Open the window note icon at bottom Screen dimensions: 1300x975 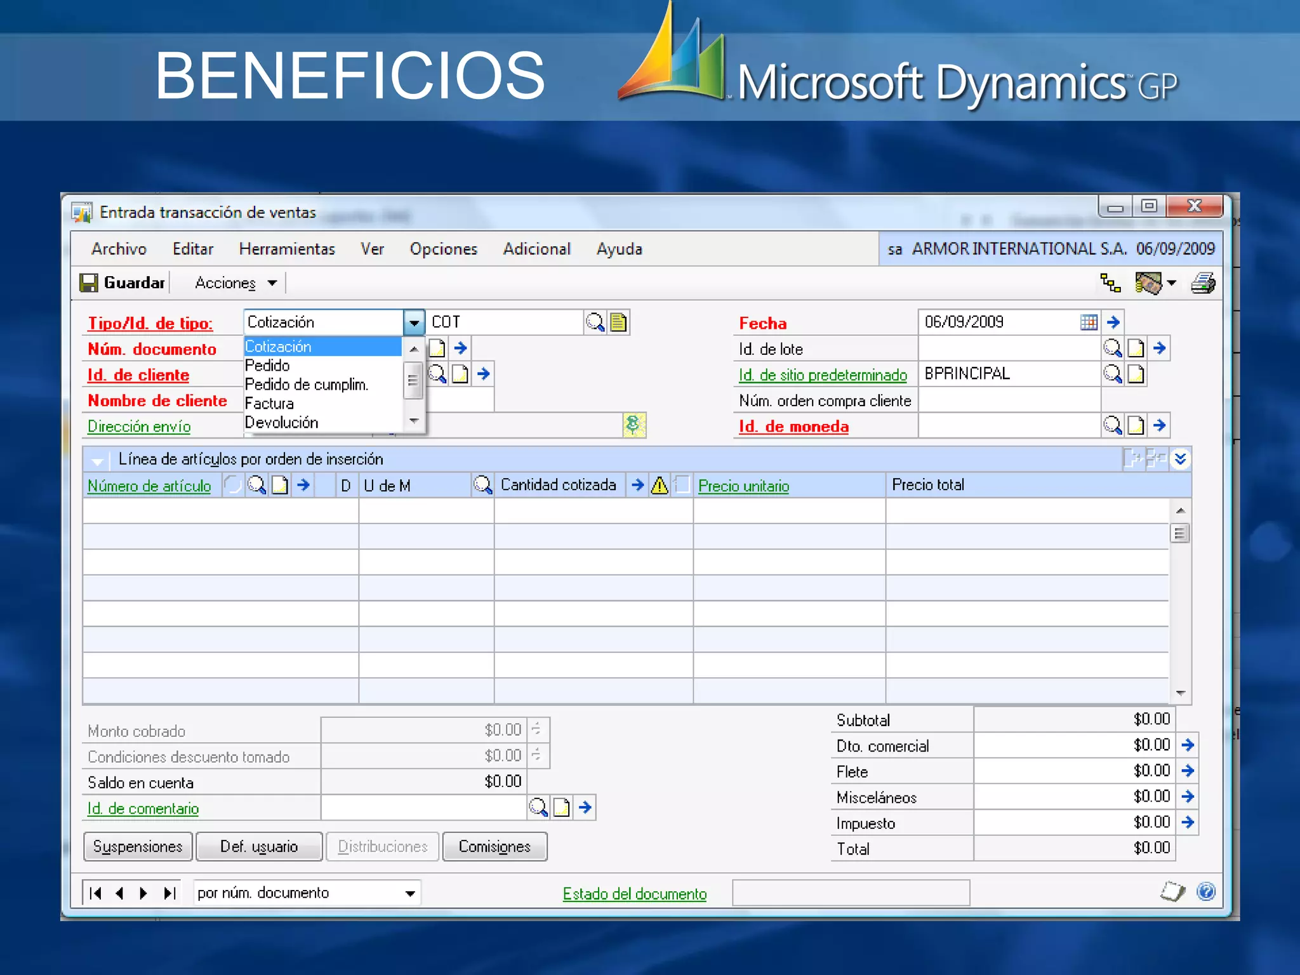click(1173, 892)
